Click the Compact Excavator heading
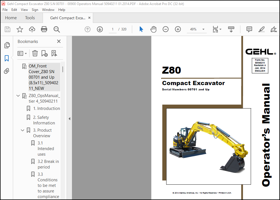The width and height of the screenshot is (280, 200). (x=193, y=83)
